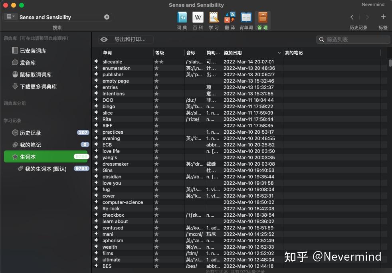Click inside the 筛选列表 filter field
This screenshot has width=392, height=273.
[353, 40]
